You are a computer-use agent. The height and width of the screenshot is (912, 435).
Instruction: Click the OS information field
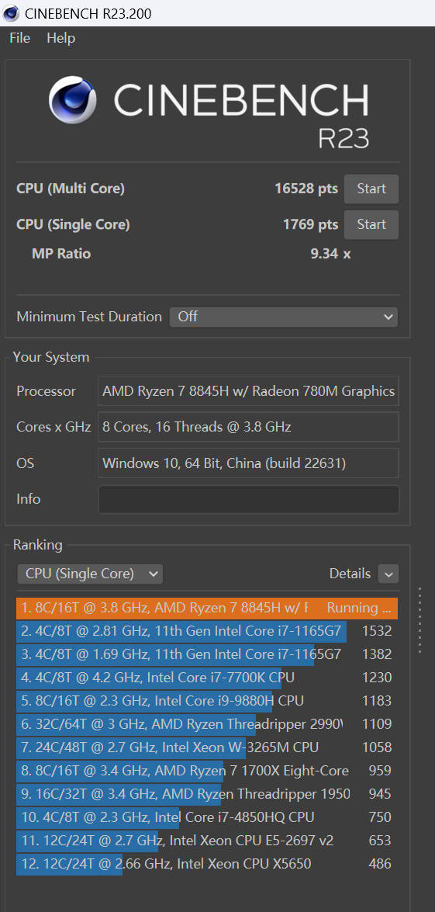(x=249, y=463)
